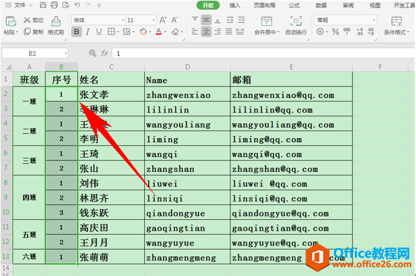Screen dimensions: 416x276
Task: Switch to Home (开始) tab
Action: point(208,5)
